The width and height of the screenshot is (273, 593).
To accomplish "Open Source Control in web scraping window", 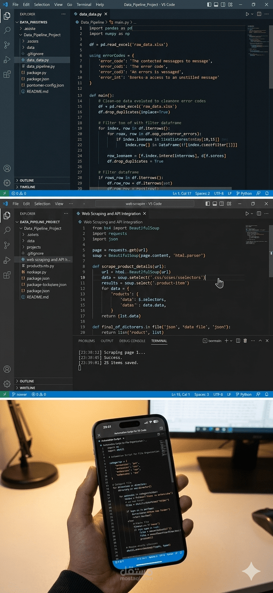I will (x=7, y=245).
